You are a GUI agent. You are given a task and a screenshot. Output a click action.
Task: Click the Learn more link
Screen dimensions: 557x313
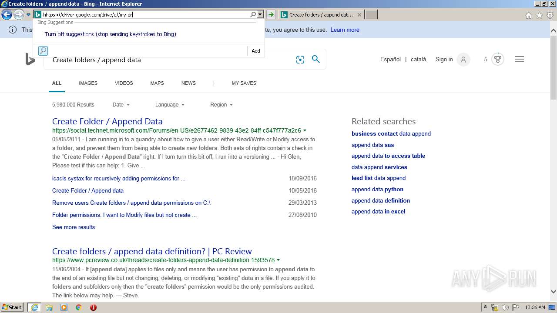click(x=345, y=30)
